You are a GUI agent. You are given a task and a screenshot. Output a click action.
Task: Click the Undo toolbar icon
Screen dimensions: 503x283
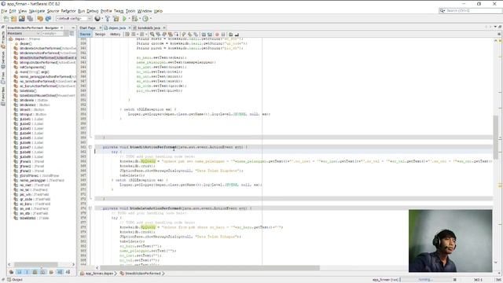(40, 19)
